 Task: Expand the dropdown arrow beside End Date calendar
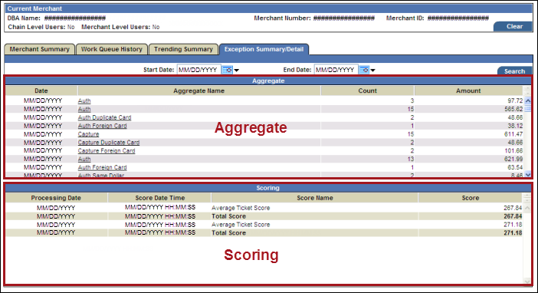pos(373,70)
